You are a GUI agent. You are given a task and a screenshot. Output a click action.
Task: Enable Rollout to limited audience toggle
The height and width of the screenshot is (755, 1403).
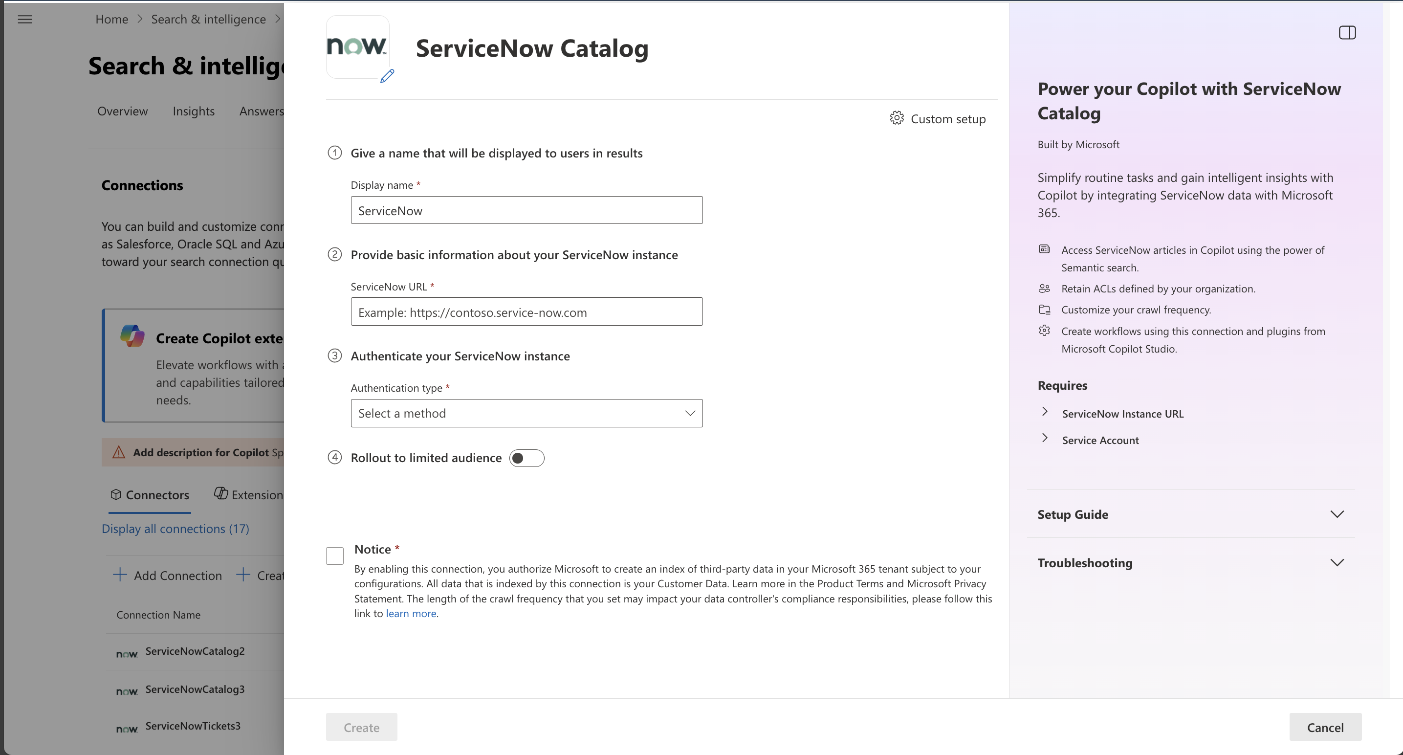pyautogui.click(x=526, y=458)
